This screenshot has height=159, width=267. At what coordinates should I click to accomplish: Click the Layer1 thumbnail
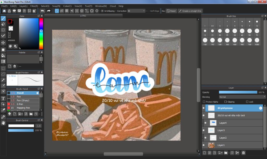pyautogui.click(x=211, y=145)
